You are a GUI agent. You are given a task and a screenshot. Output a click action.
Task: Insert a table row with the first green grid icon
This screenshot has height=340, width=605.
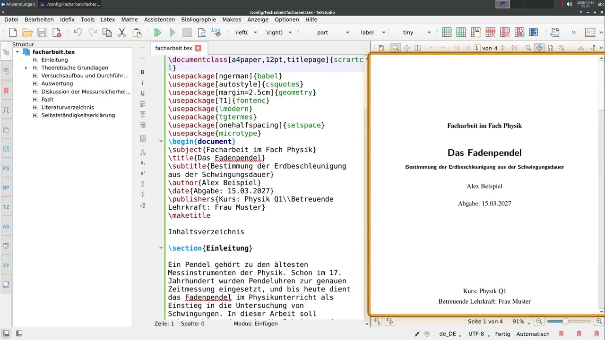click(x=447, y=33)
